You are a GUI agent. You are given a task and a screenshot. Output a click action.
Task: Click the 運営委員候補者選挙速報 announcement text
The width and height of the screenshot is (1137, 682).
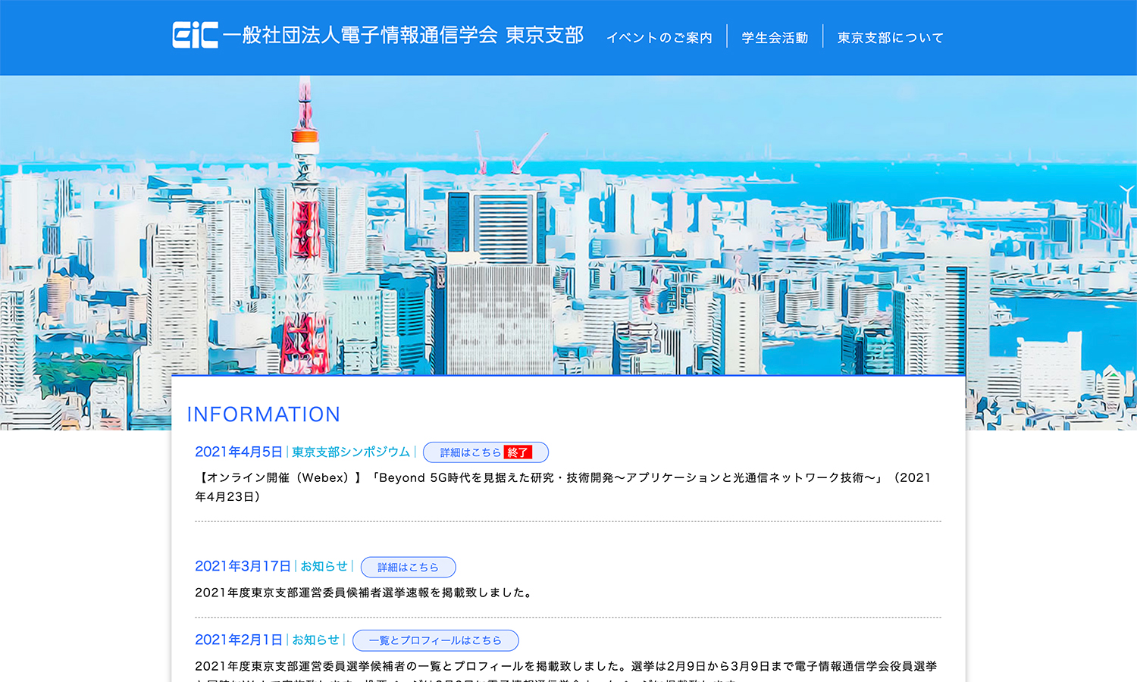tap(364, 593)
